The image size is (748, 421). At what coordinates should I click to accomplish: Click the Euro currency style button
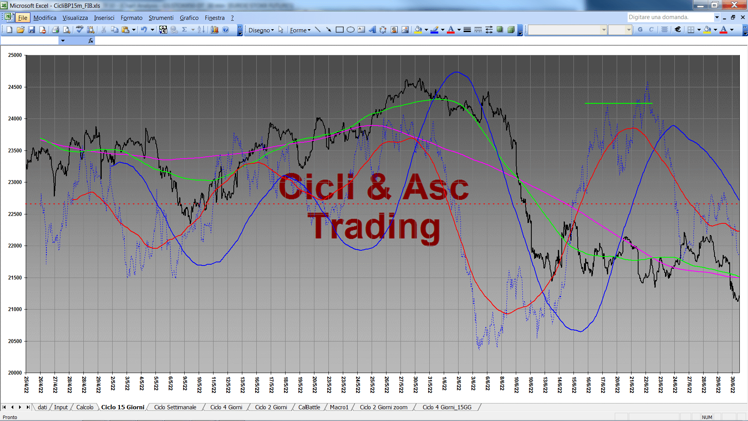coord(678,30)
